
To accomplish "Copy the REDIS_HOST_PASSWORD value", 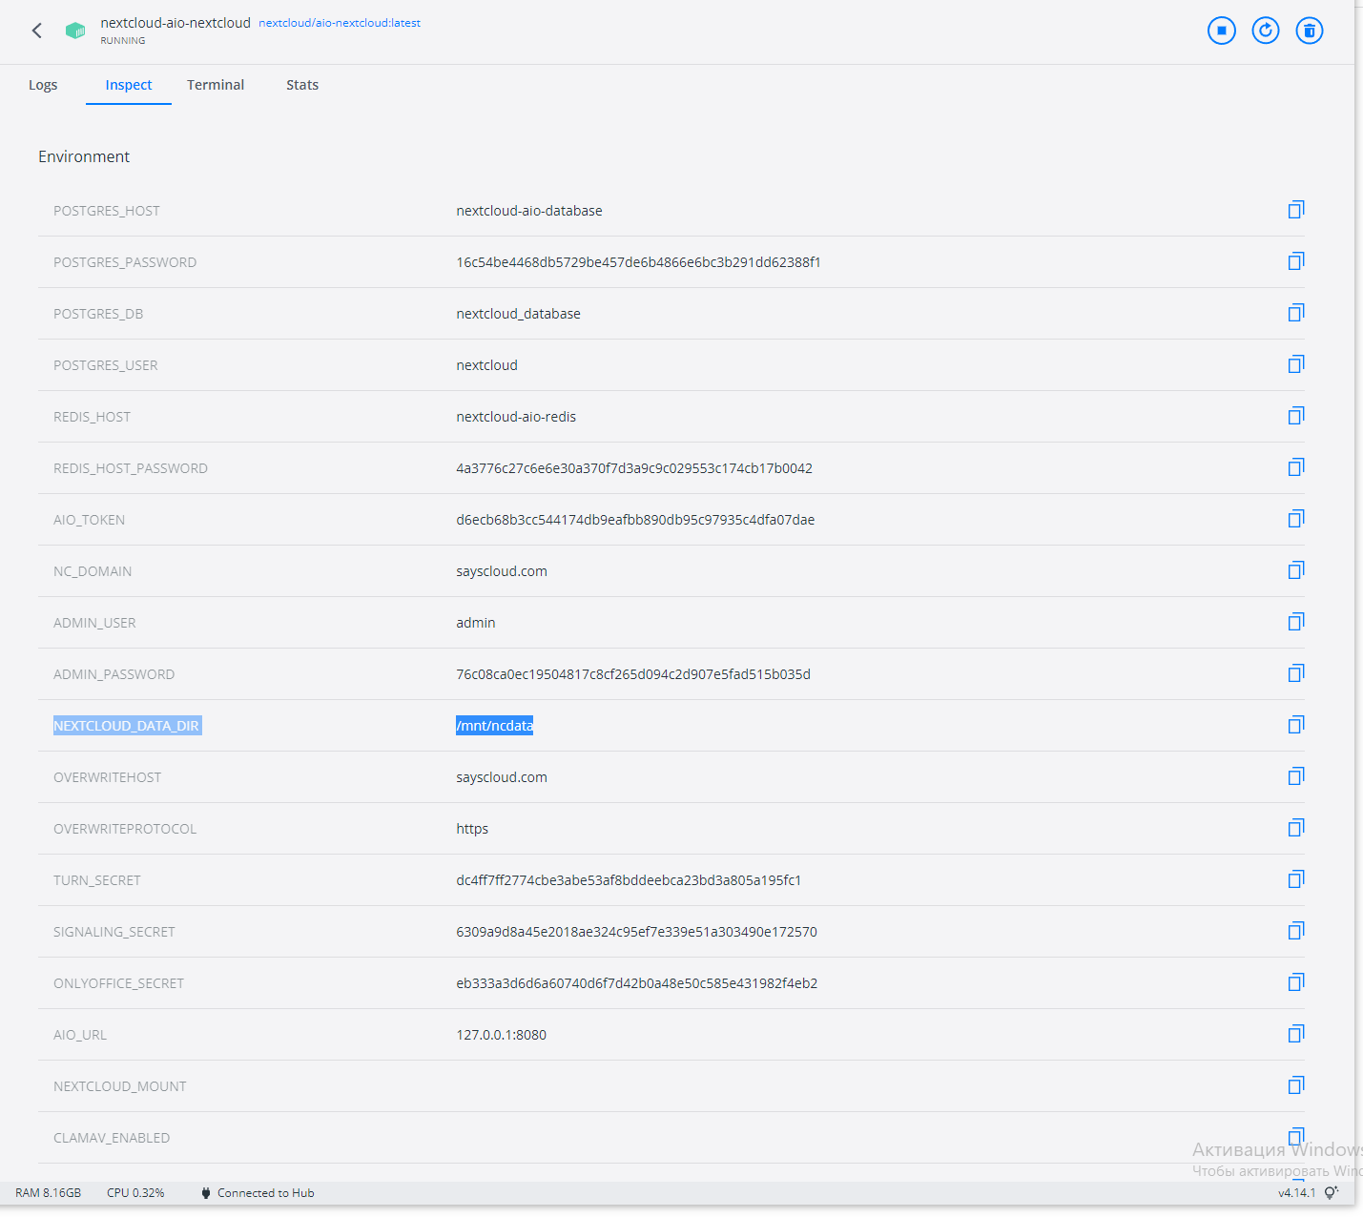I will pyautogui.click(x=1296, y=467).
